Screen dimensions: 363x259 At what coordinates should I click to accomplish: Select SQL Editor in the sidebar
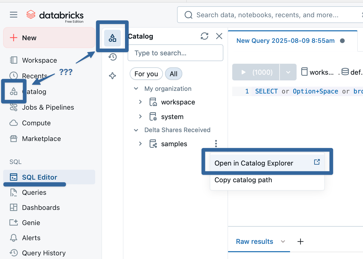pyautogui.click(x=49, y=177)
